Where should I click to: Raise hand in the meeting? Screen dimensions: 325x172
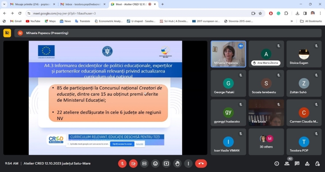tap(177, 164)
